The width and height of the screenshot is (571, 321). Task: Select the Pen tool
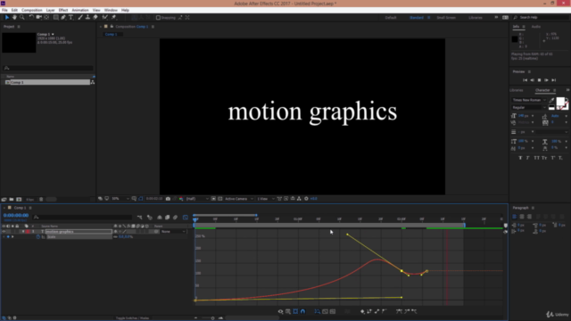coord(63,18)
